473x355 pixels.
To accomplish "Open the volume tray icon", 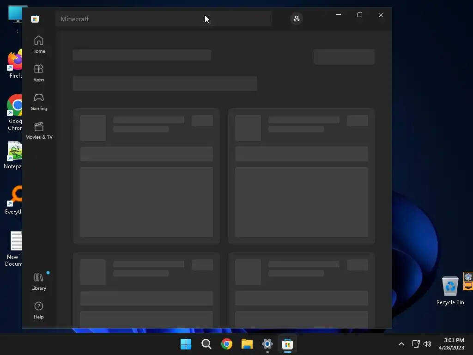I will click(x=427, y=344).
